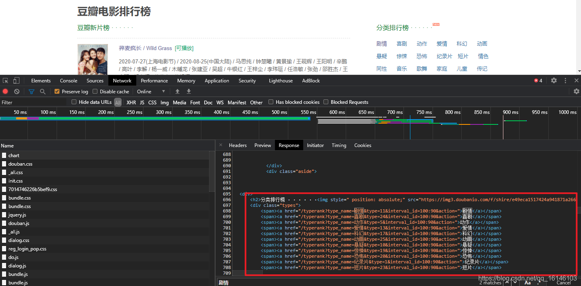Open the 剧情 category ranking link
The height and width of the screenshot is (286, 581).
click(382, 44)
